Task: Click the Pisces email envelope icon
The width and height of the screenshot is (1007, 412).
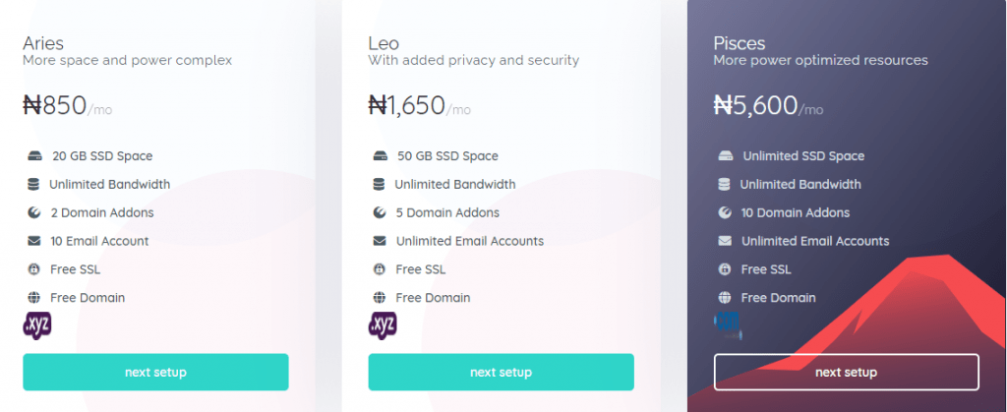Action: [x=725, y=241]
